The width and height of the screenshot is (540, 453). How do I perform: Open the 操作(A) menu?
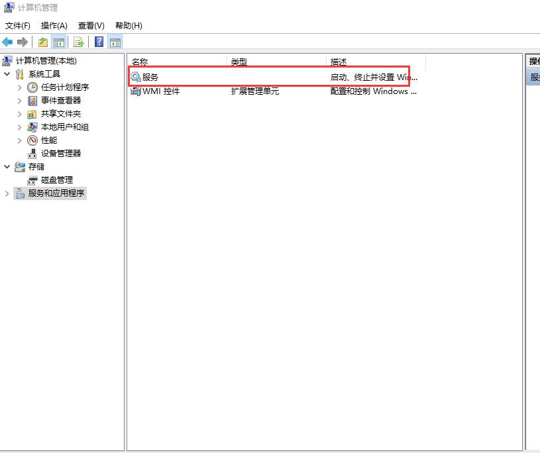coord(53,26)
